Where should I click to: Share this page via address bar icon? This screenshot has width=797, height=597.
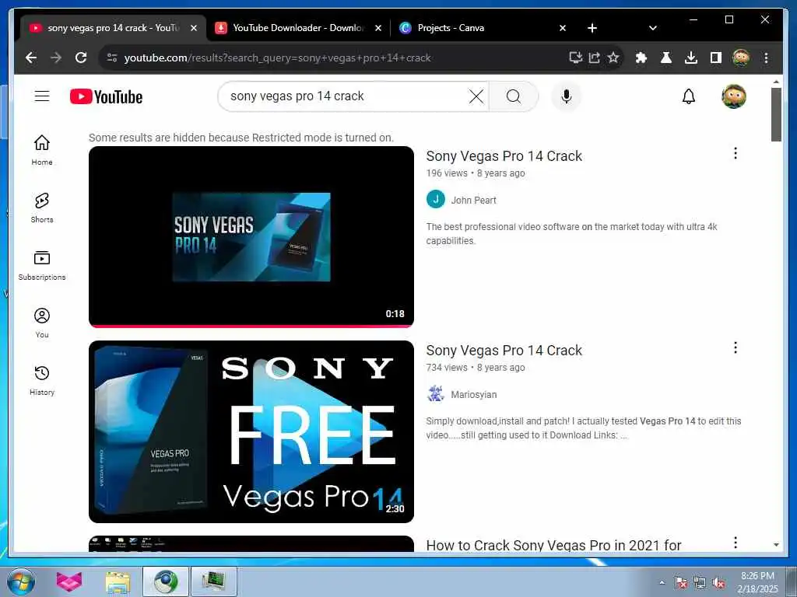(x=594, y=58)
